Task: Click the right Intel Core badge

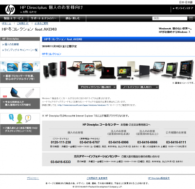Action: (27, 67)
